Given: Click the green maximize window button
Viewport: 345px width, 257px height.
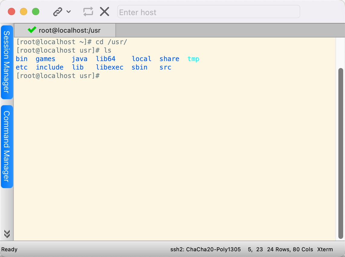Looking at the screenshot, I should pyautogui.click(x=36, y=12).
